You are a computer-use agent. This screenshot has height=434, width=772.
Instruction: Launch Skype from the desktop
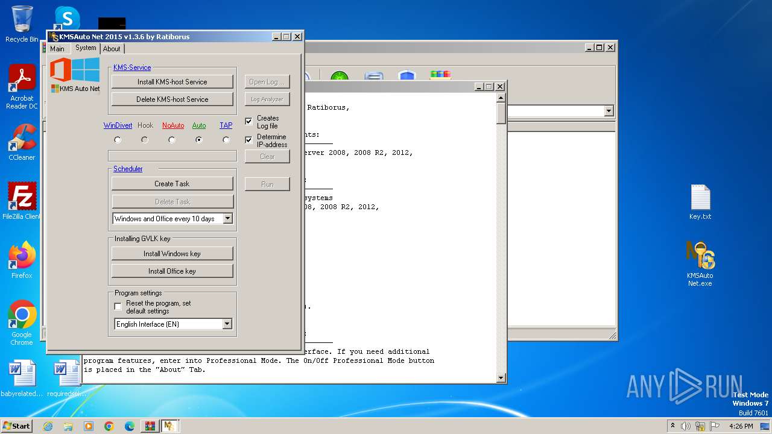67,18
